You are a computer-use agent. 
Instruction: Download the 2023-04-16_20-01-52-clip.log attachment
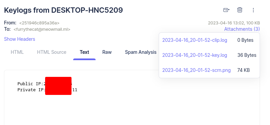(195, 40)
